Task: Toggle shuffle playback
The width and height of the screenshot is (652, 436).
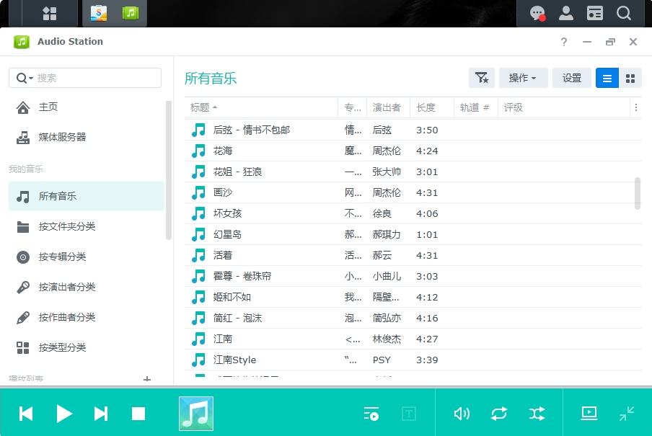Action: (x=537, y=414)
